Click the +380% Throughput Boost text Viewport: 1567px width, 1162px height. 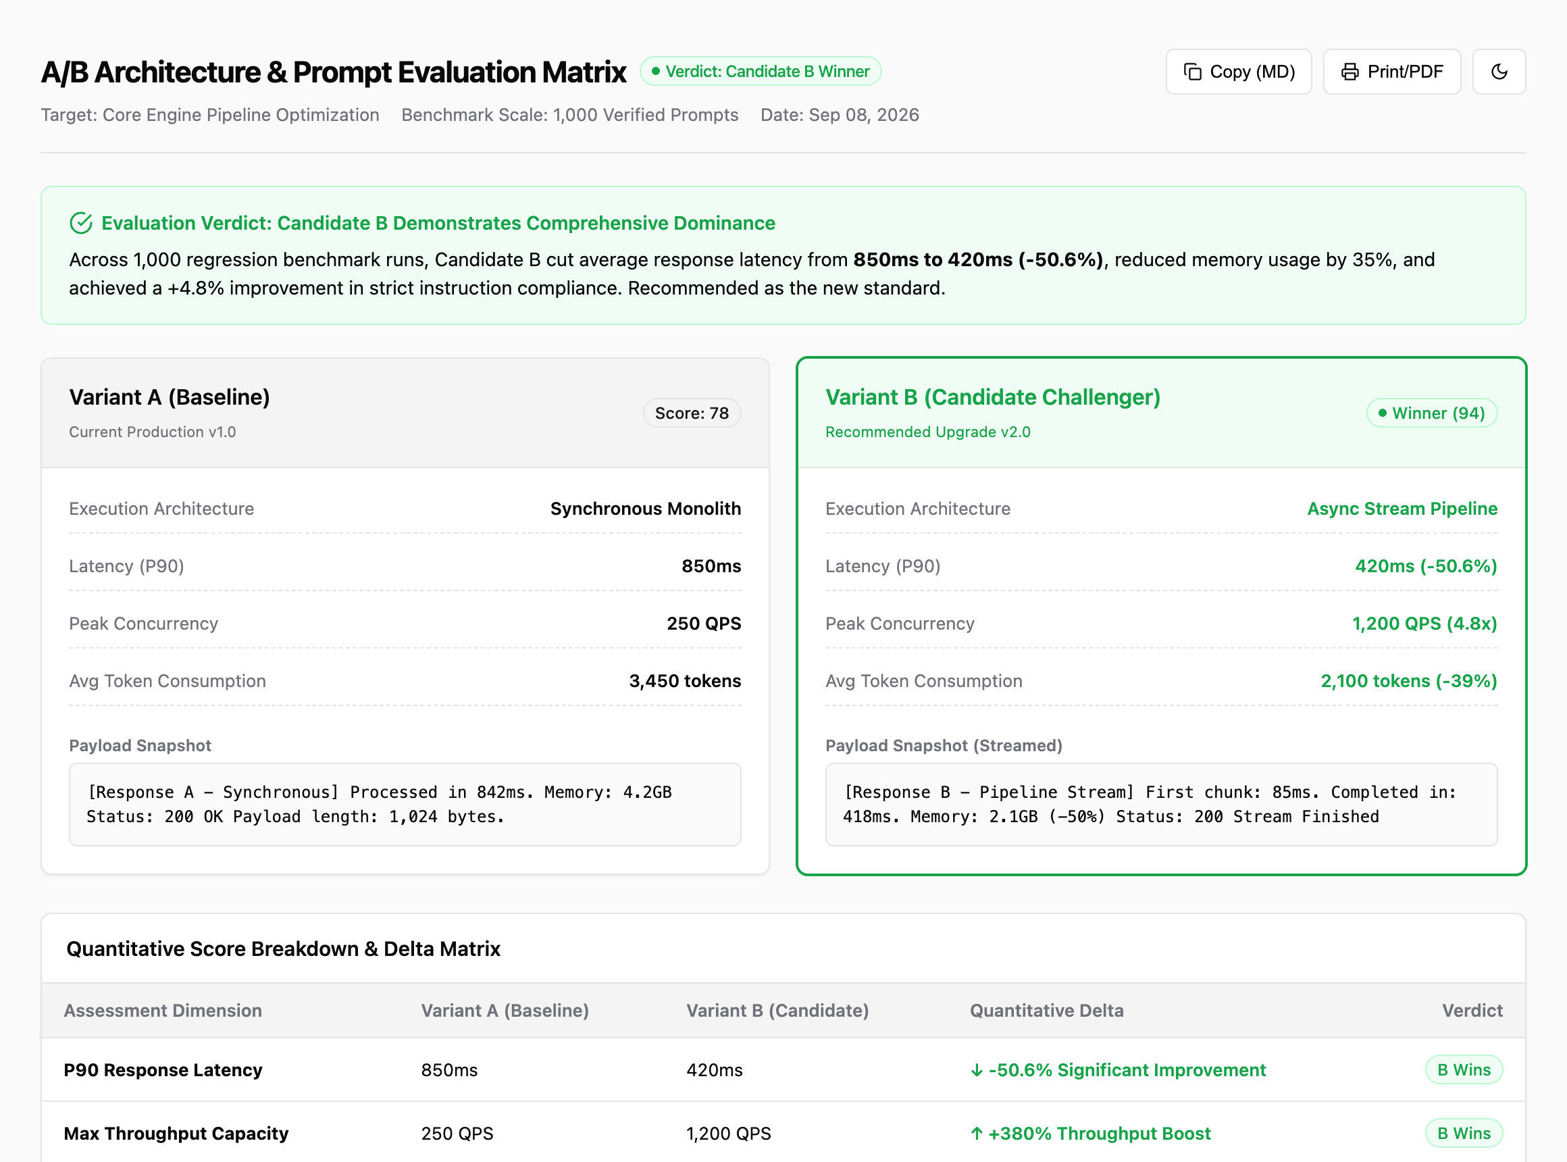coord(1100,1133)
